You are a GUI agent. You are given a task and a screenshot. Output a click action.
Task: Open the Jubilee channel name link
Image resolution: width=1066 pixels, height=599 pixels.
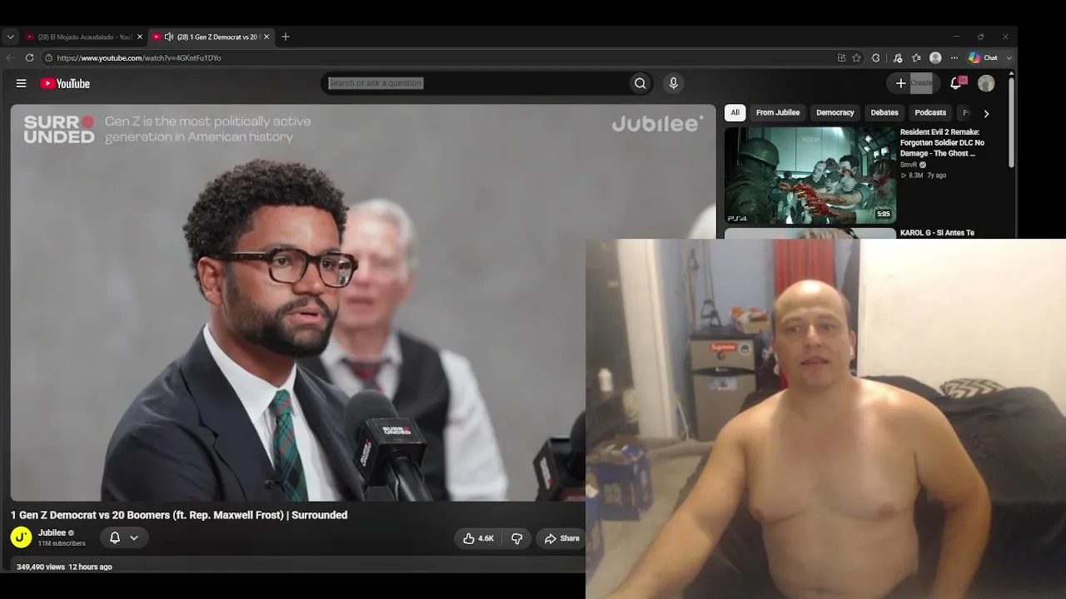pyautogui.click(x=52, y=532)
